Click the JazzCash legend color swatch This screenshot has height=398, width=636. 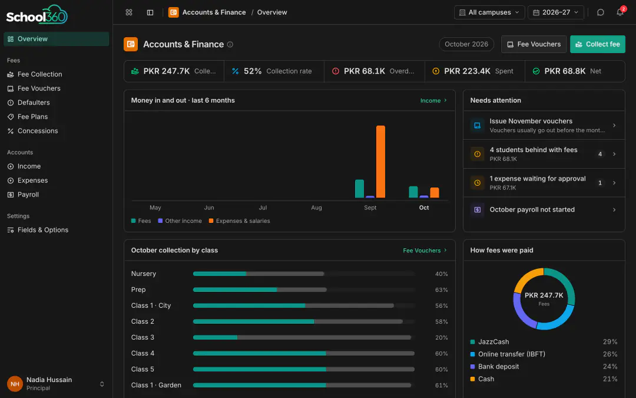coord(472,342)
